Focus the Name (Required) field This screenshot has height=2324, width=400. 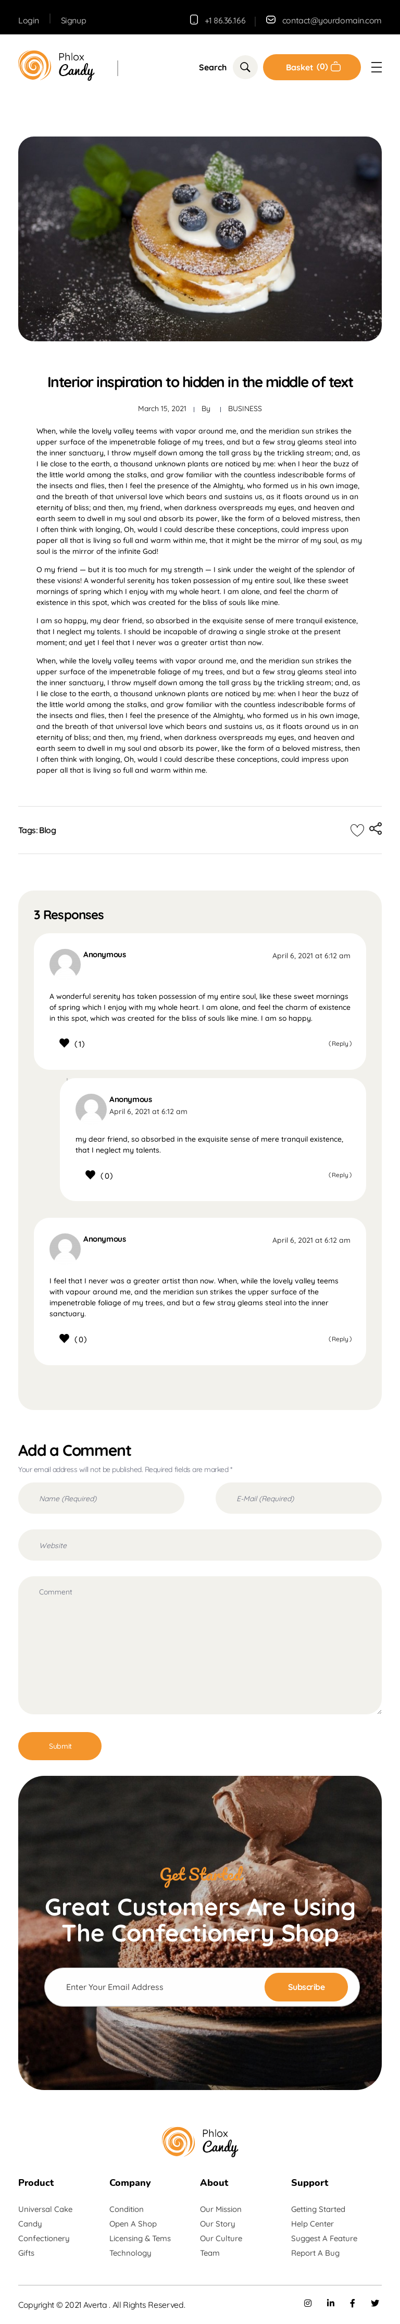pyautogui.click(x=101, y=1499)
